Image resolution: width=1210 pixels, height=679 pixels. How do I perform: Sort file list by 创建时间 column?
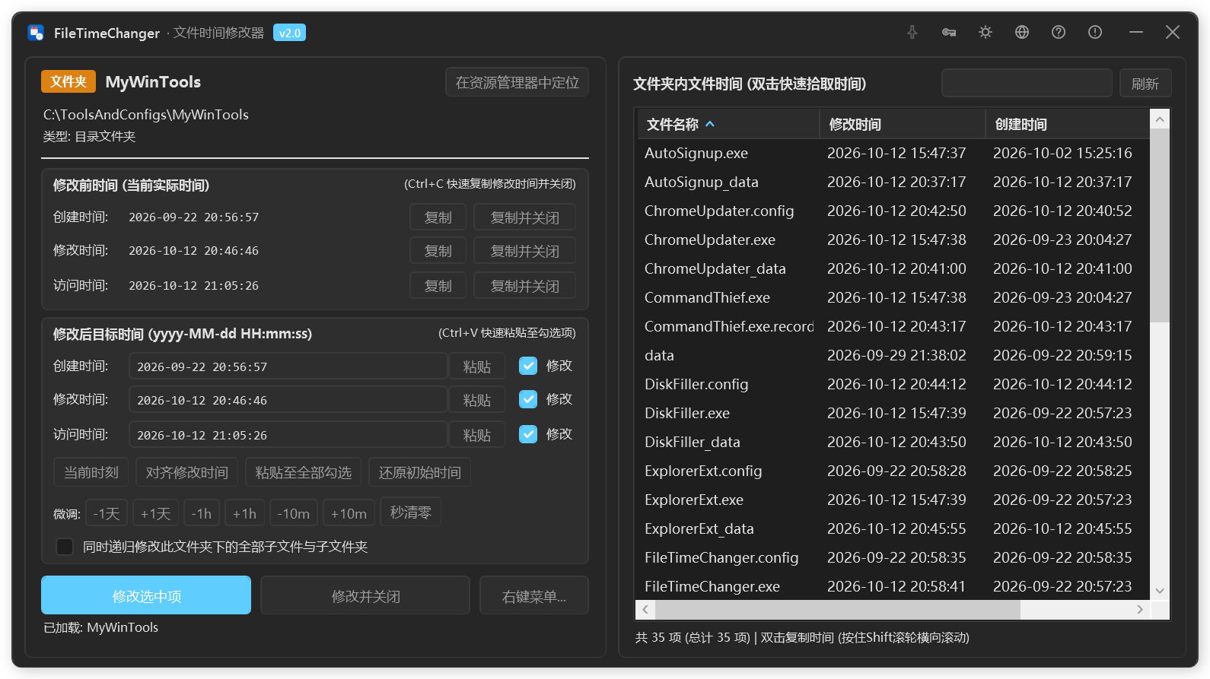(x=1067, y=124)
